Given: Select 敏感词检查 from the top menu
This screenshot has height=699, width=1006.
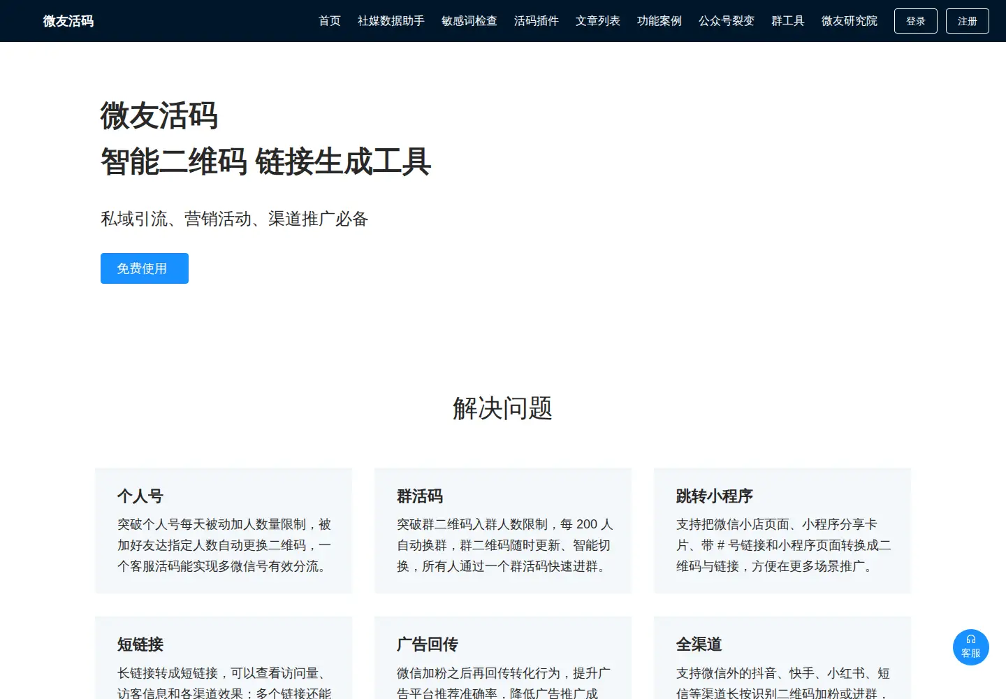Looking at the screenshot, I should click(469, 21).
